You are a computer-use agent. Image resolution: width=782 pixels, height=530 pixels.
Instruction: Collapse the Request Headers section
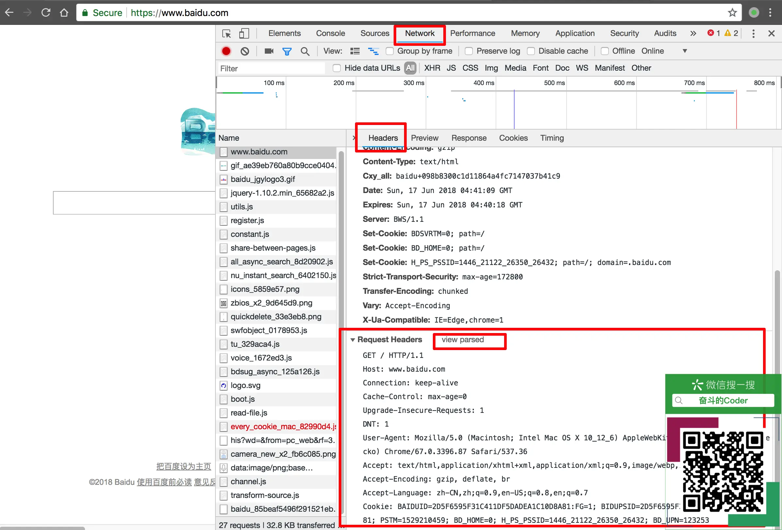coord(353,340)
